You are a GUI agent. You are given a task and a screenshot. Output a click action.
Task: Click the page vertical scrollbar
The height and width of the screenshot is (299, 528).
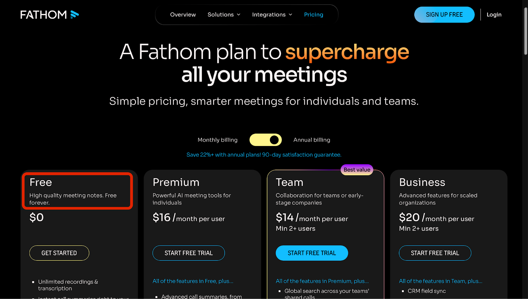click(525, 31)
